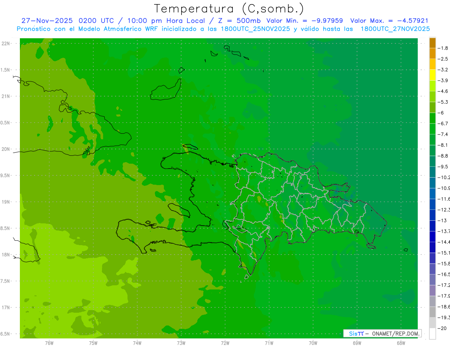Click the 'Valor Max. = -4.57921' text

point(389,21)
